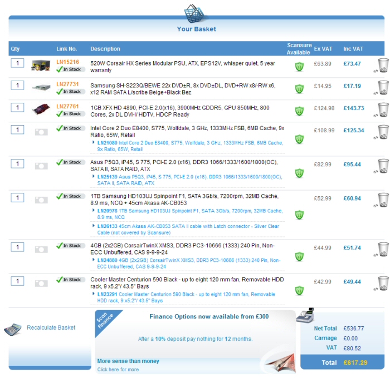390x378 pixels.
Task: Open product link LN15216
Action: (x=67, y=62)
